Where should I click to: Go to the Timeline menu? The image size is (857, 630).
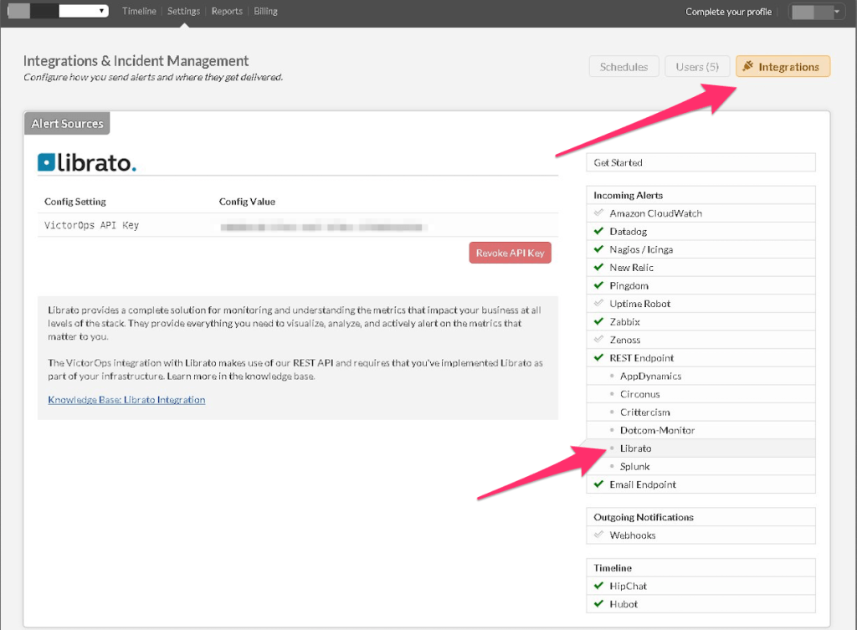[x=139, y=12]
